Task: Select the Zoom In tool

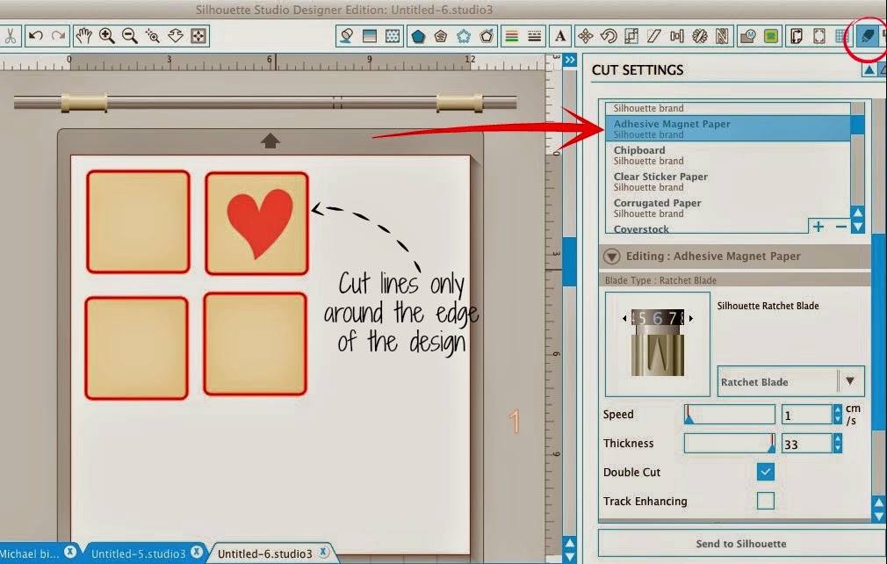Action: coord(107,35)
